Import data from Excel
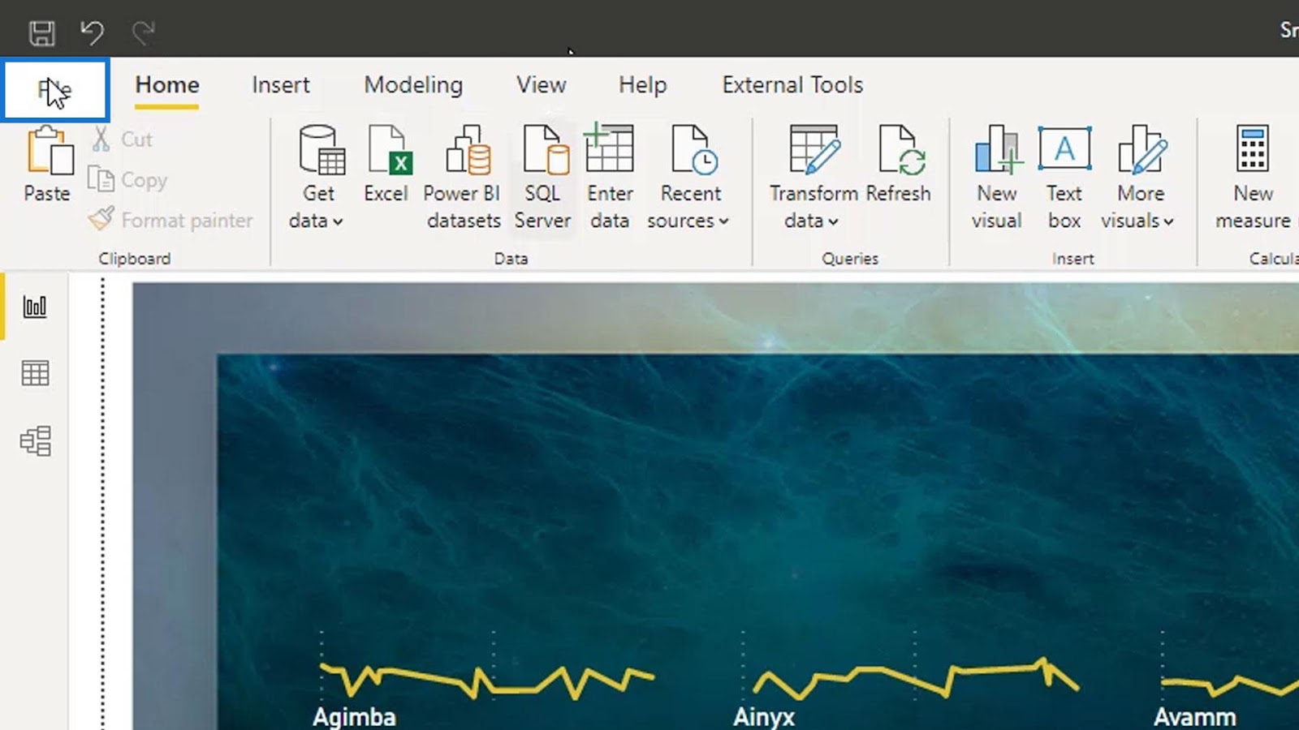Image resolution: width=1299 pixels, height=730 pixels. coord(386,165)
